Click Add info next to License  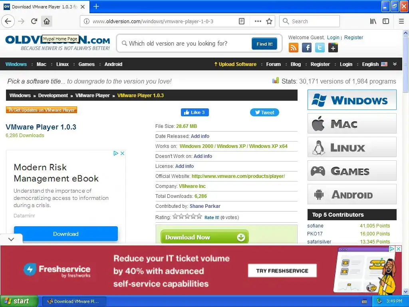(x=185, y=166)
